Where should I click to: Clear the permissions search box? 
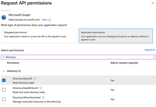153,57
